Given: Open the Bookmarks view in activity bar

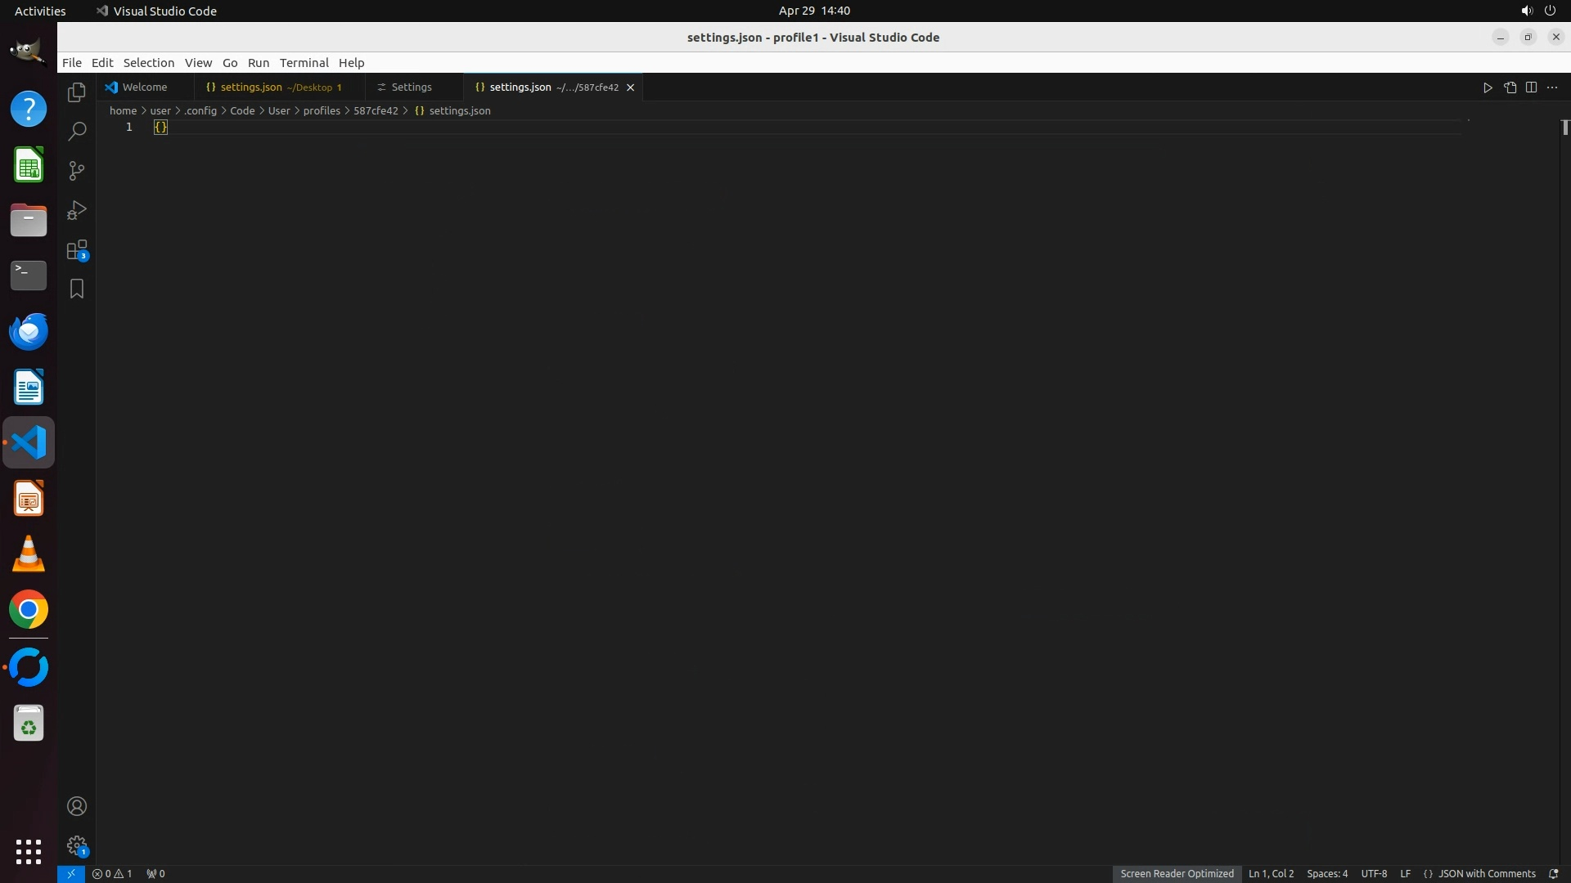Looking at the screenshot, I should 76,289.
